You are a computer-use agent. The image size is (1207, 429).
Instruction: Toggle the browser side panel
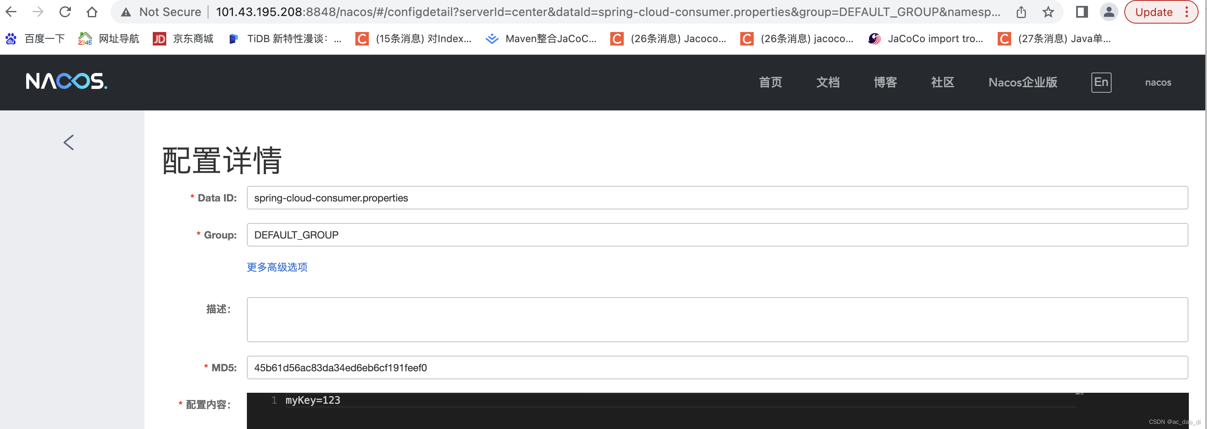click(1082, 12)
